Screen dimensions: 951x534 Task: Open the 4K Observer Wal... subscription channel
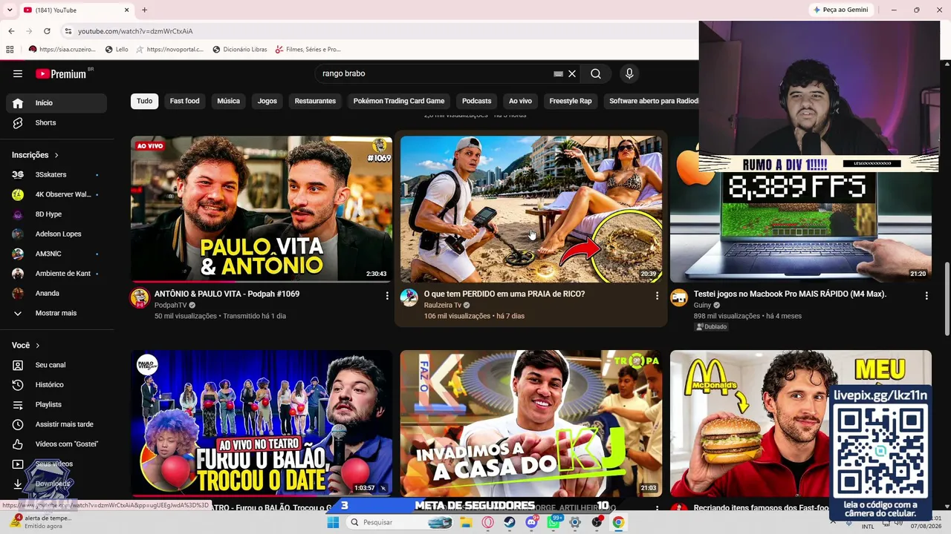tap(56, 194)
